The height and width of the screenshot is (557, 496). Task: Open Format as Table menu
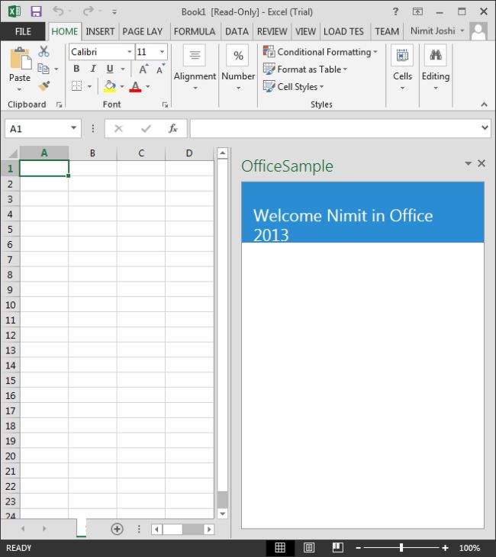(x=305, y=69)
